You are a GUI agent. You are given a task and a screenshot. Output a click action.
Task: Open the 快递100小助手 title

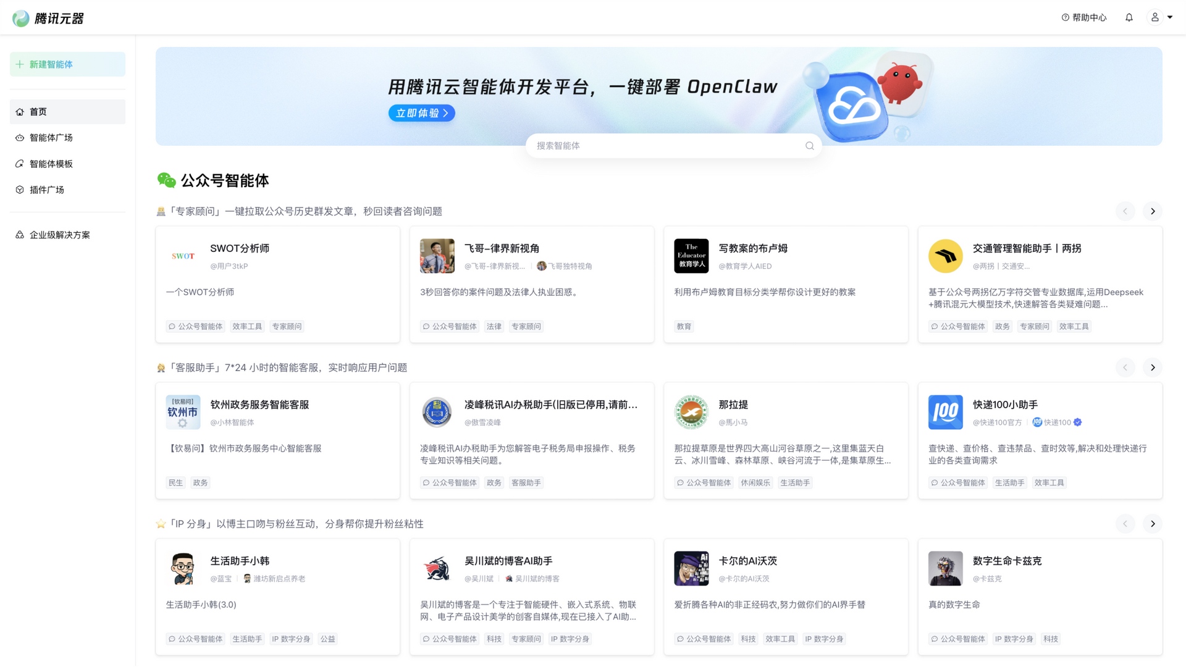tap(1005, 405)
